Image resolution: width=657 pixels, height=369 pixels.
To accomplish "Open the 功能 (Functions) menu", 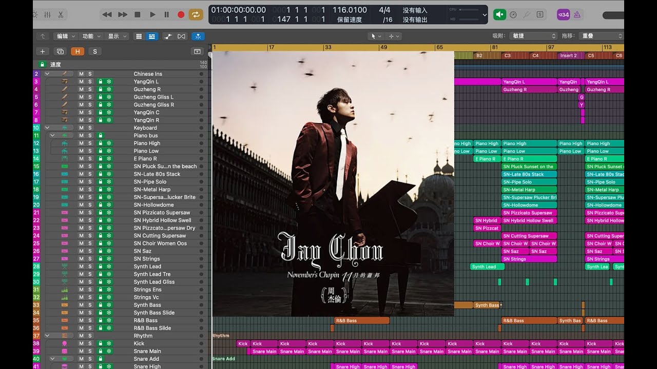I will (91, 36).
